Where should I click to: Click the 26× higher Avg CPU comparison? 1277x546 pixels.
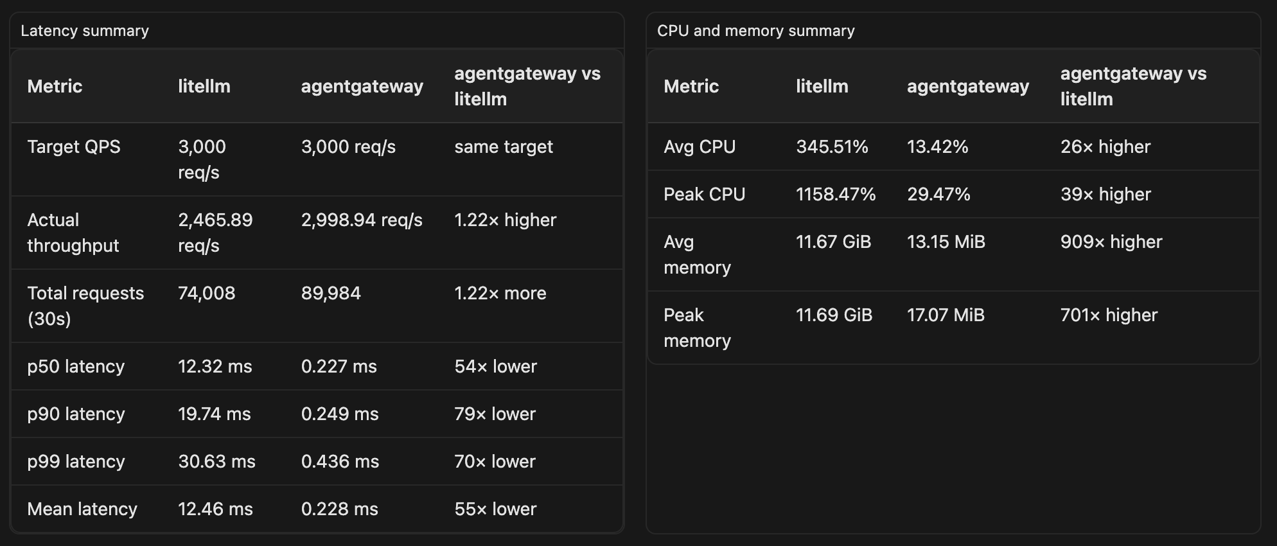click(1105, 146)
